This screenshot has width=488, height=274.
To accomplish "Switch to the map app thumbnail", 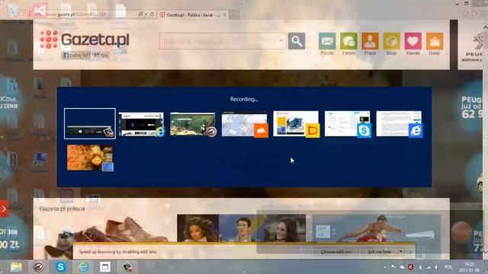I will coord(245,124).
